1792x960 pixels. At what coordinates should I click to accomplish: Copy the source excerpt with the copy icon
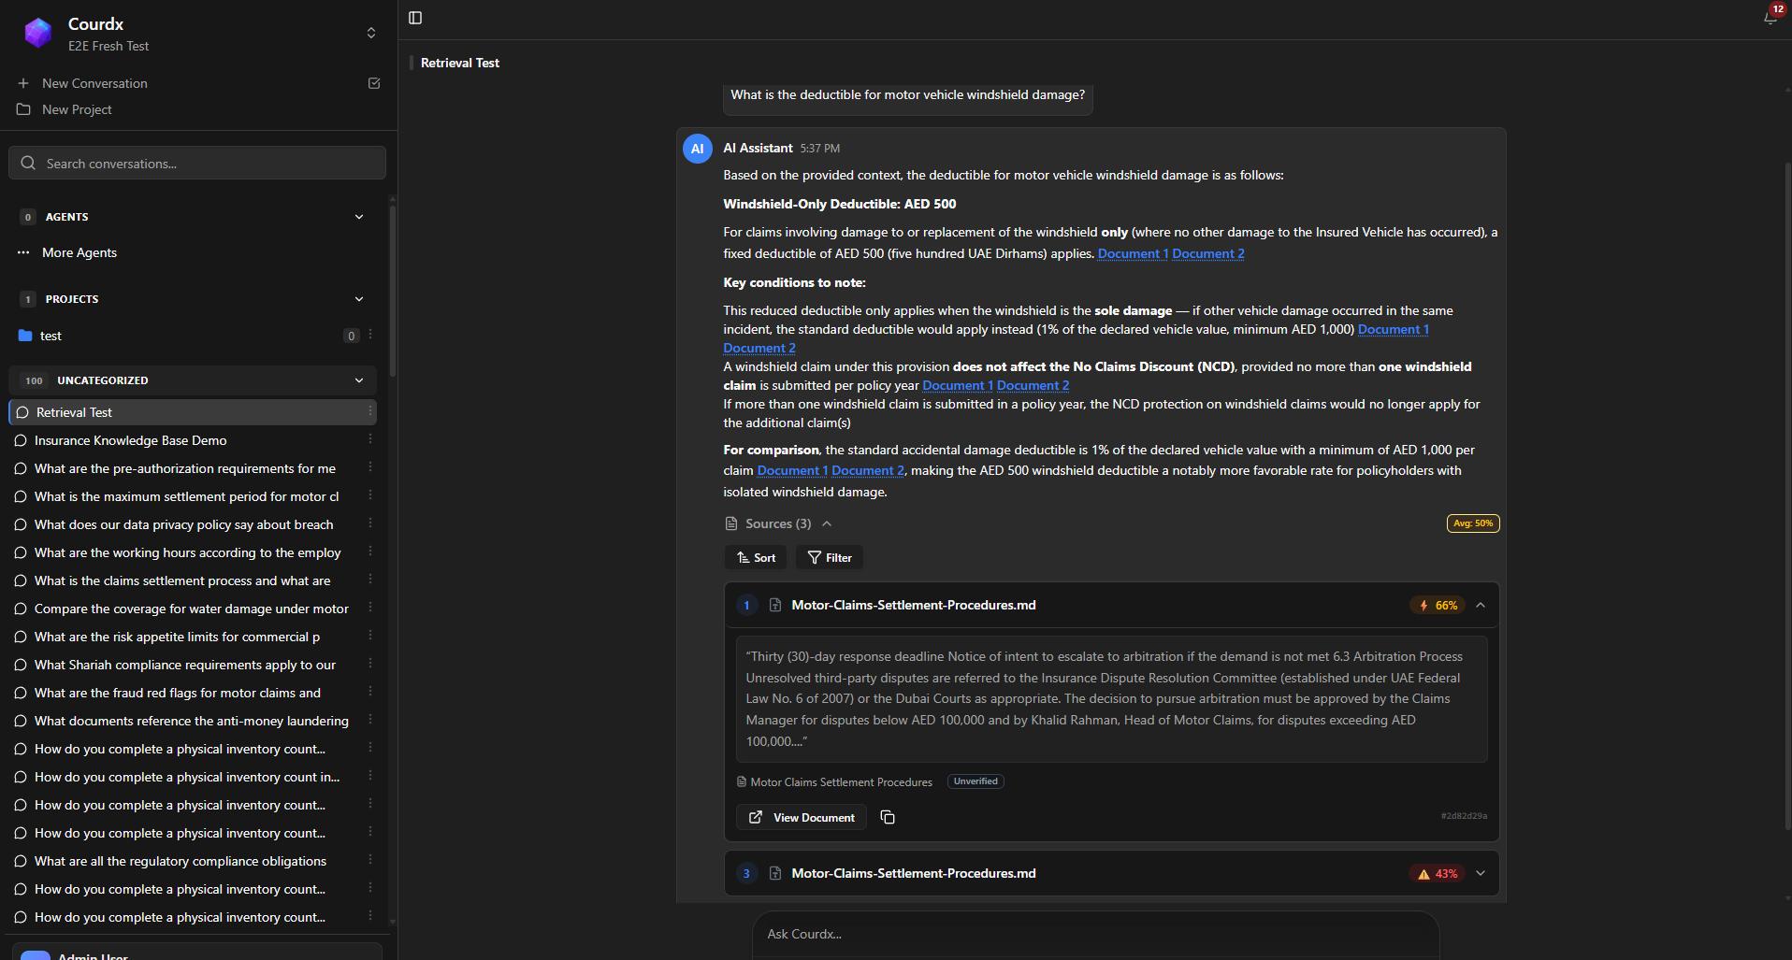888,817
